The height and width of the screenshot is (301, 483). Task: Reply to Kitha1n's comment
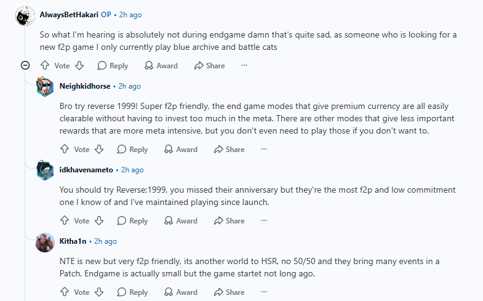(x=132, y=292)
